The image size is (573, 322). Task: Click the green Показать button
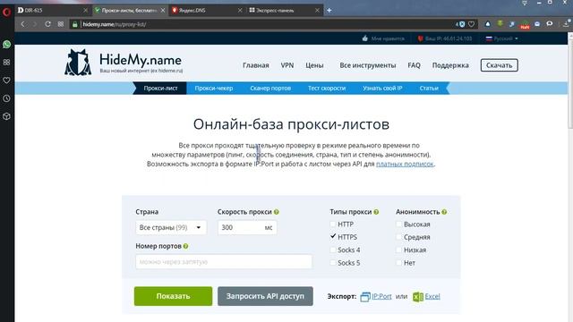(173, 296)
